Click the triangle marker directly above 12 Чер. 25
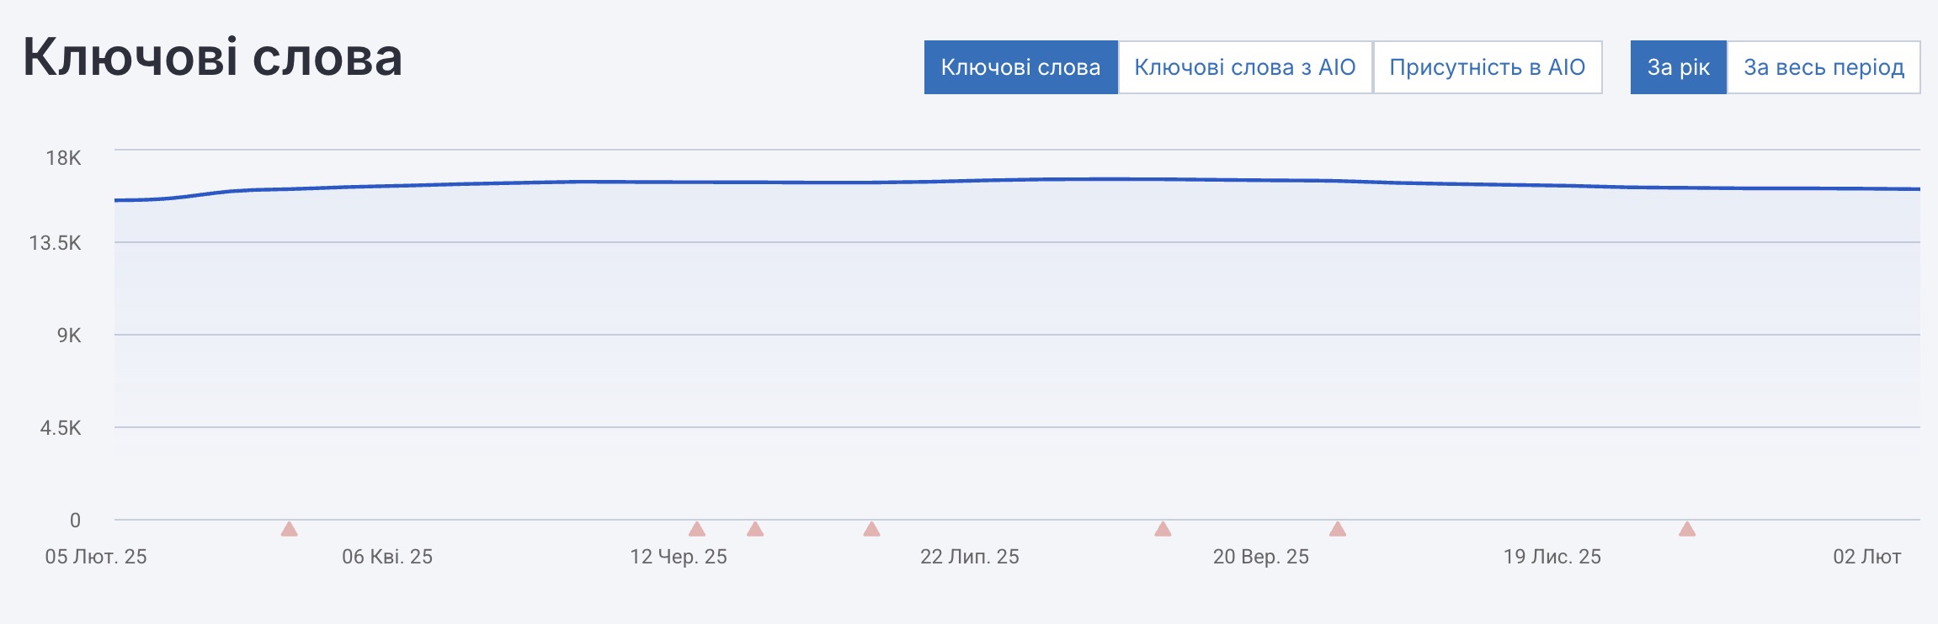The width and height of the screenshot is (1938, 624). [x=696, y=529]
